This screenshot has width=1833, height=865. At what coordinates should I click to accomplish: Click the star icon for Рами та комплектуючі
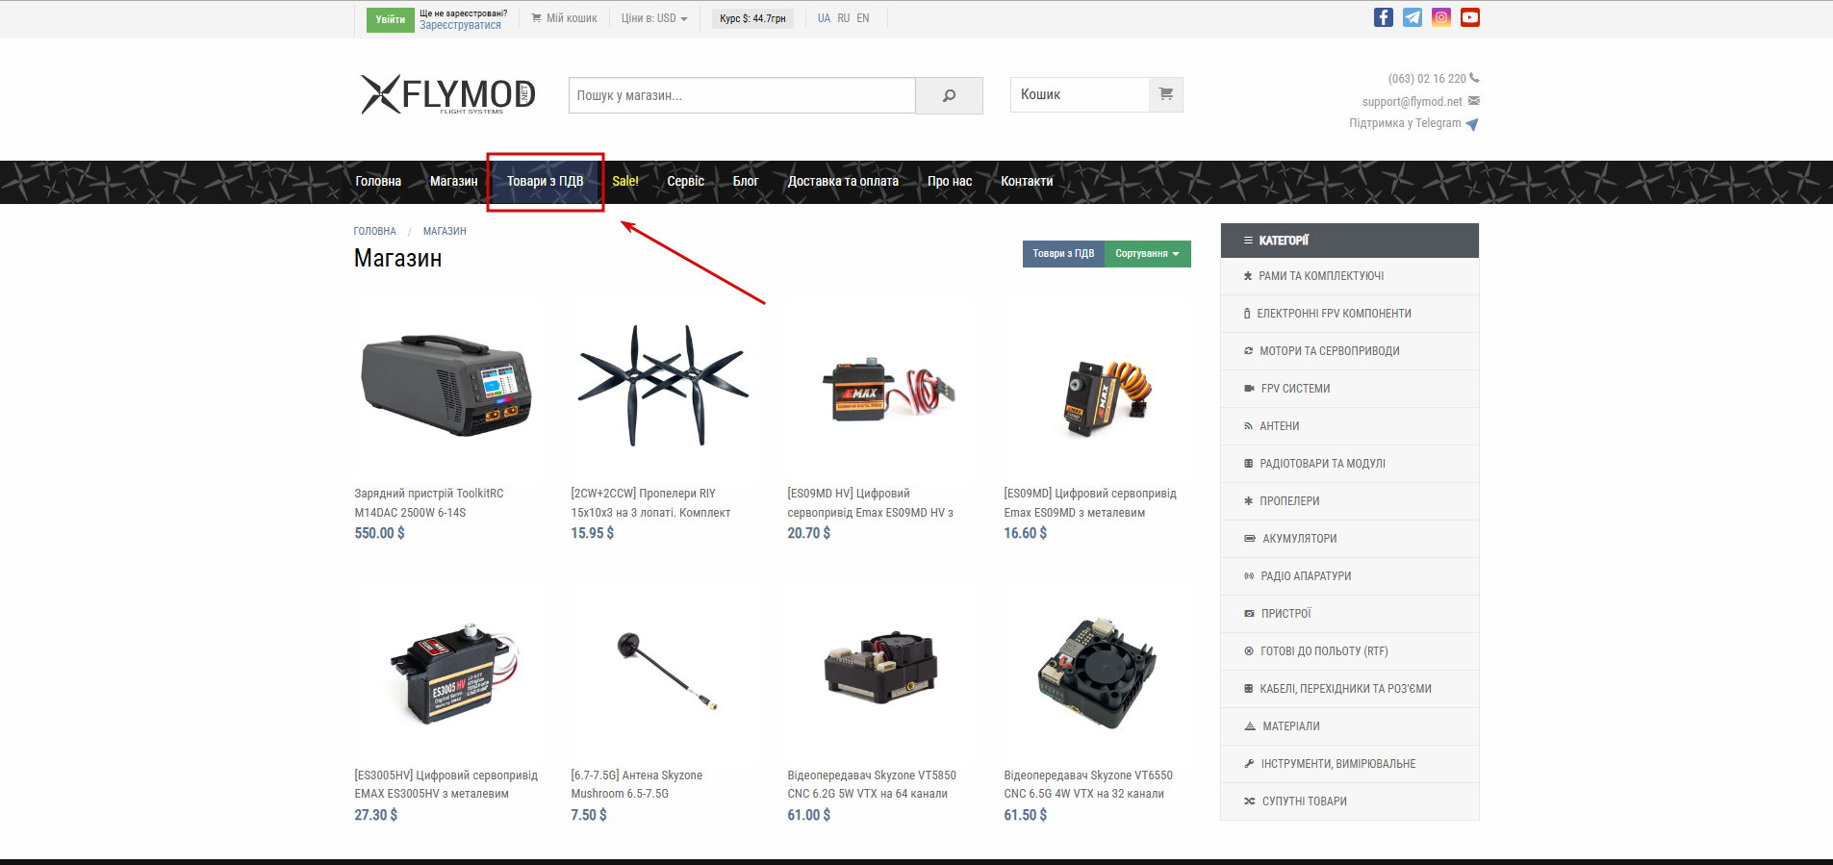click(x=1248, y=276)
